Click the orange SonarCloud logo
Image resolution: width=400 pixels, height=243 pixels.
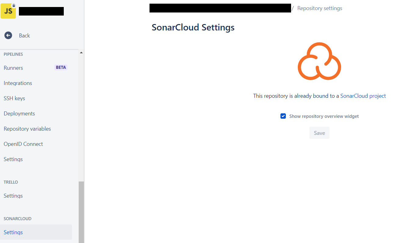coord(319,61)
